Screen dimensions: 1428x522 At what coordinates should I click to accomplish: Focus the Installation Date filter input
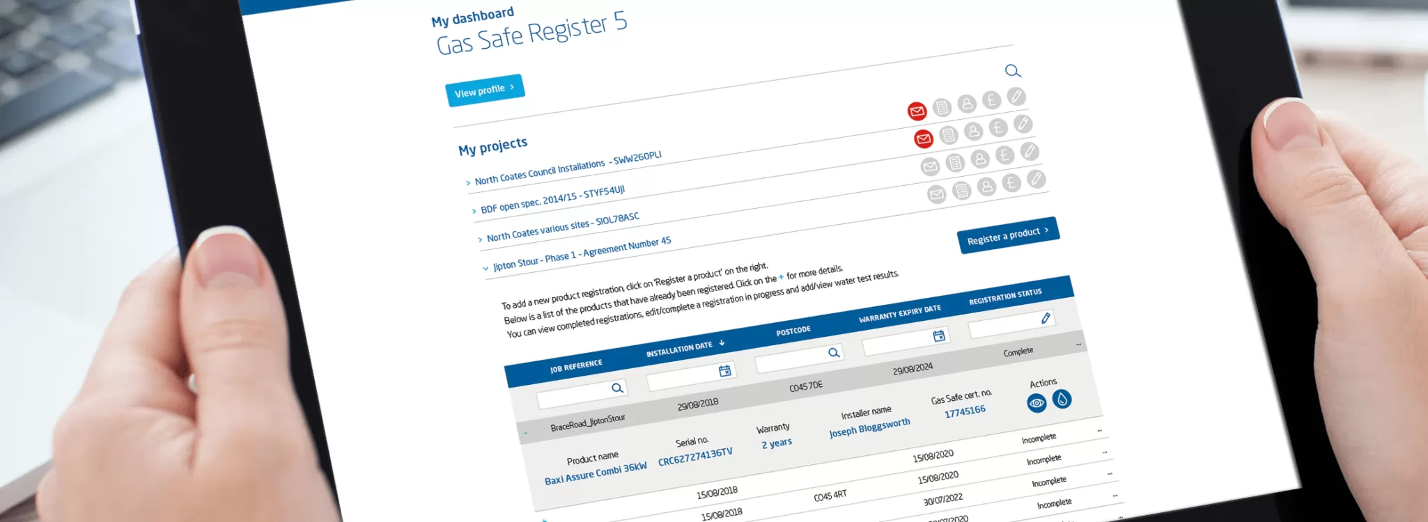click(691, 376)
